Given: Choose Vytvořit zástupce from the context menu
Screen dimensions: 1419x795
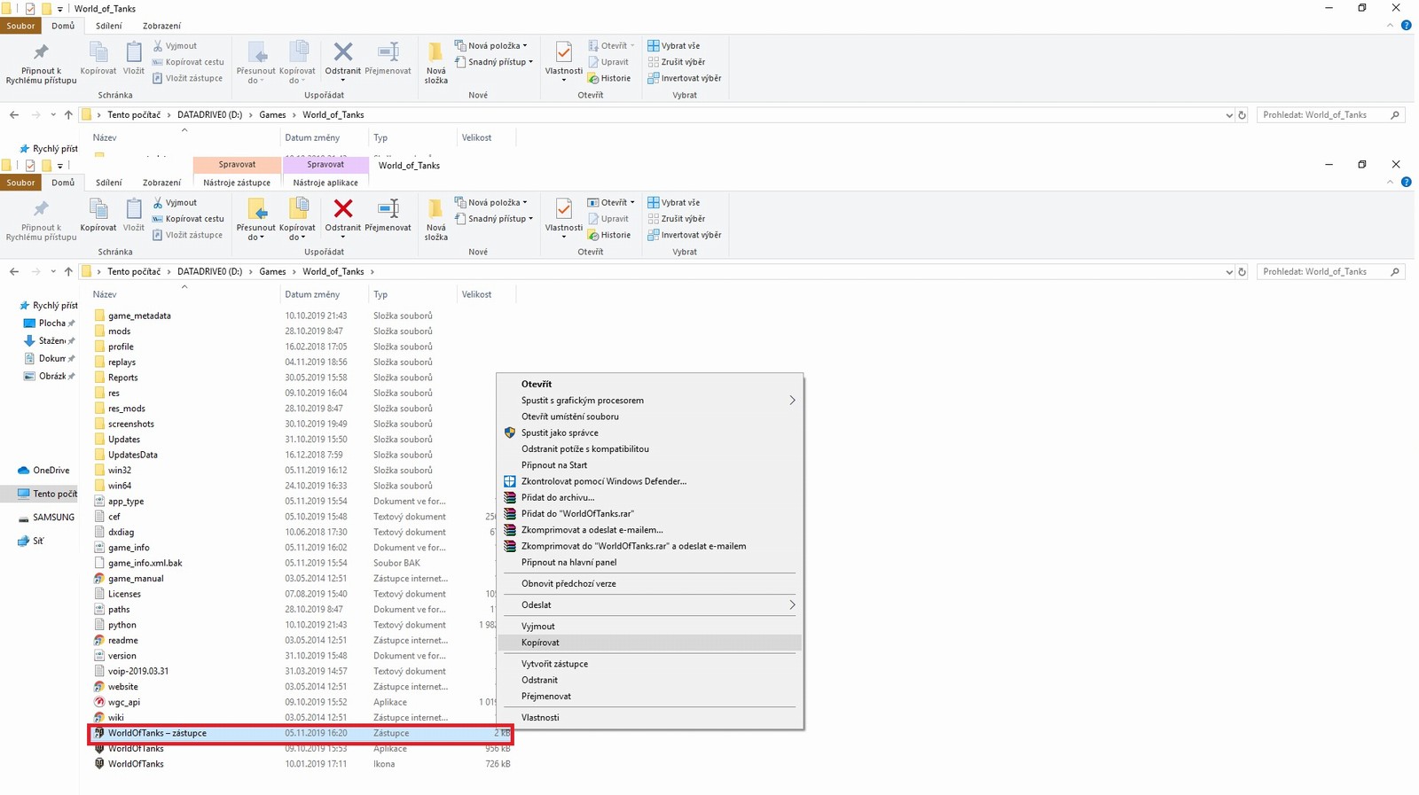Looking at the screenshot, I should [554, 664].
